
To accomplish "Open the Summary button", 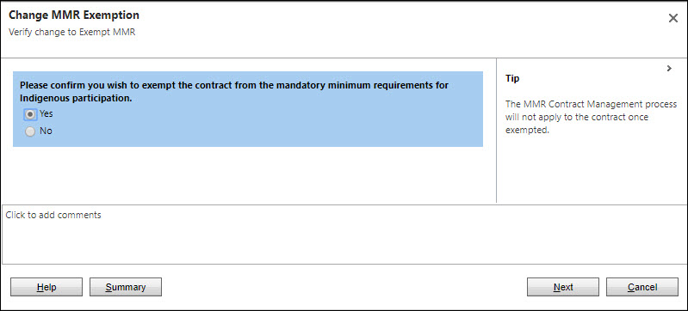I will [126, 287].
